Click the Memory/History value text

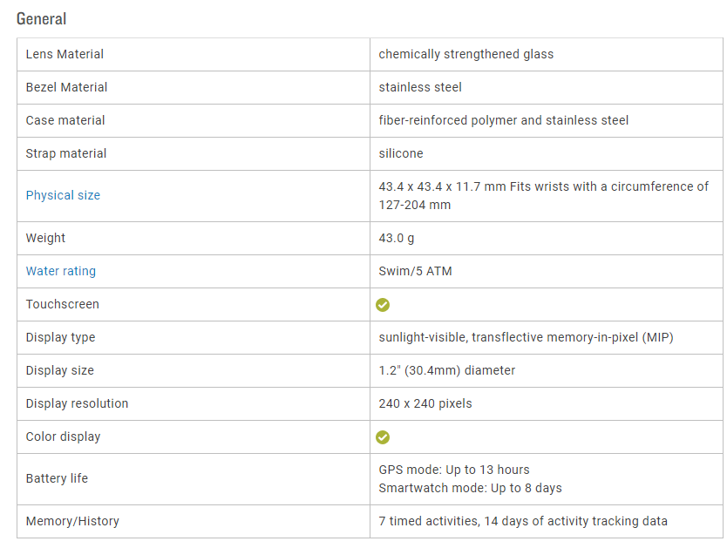(523, 521)
